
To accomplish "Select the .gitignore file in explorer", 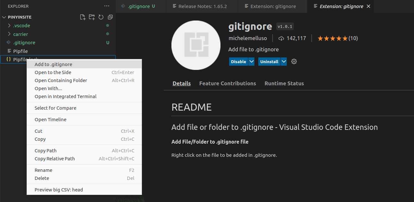I will click(58, 43).
